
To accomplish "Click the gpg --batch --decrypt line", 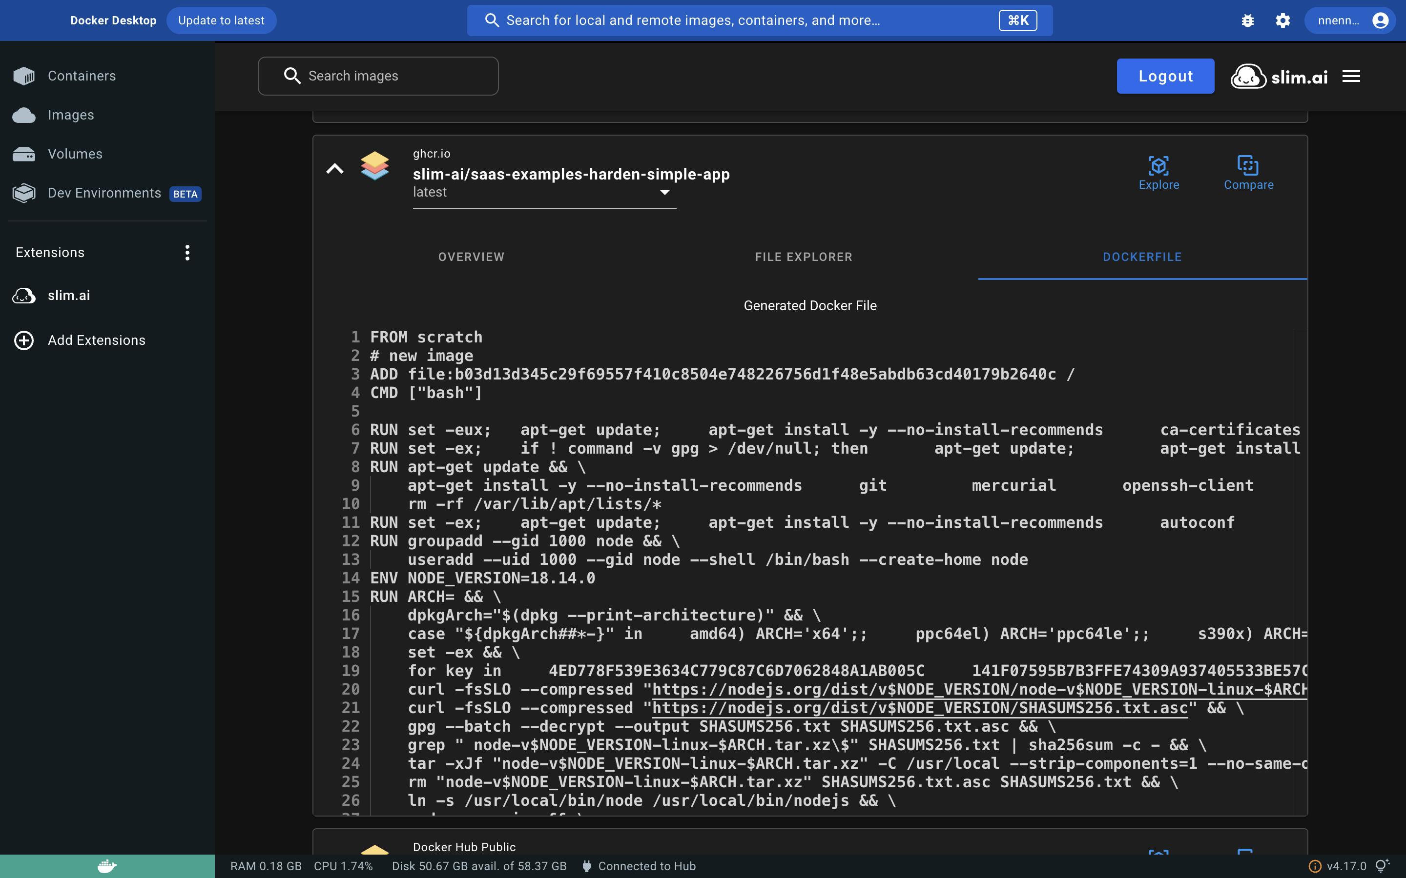I will 731,727.
